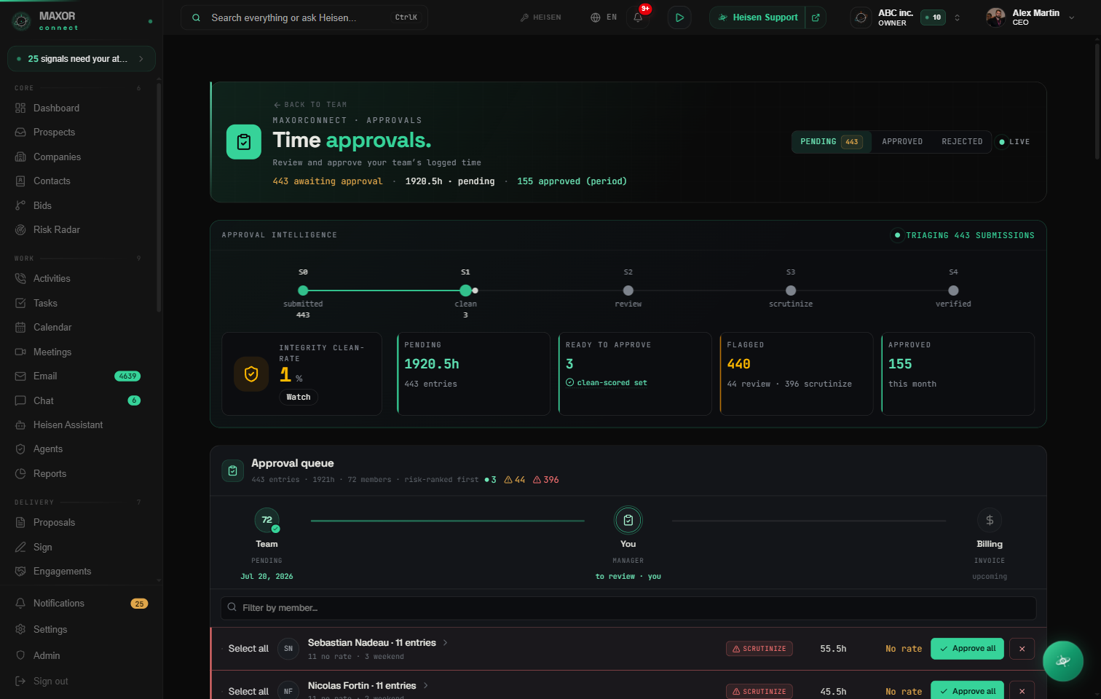1101x699 pixels.
Task: Open Email with 4639 badge
Action: point(79,376)
